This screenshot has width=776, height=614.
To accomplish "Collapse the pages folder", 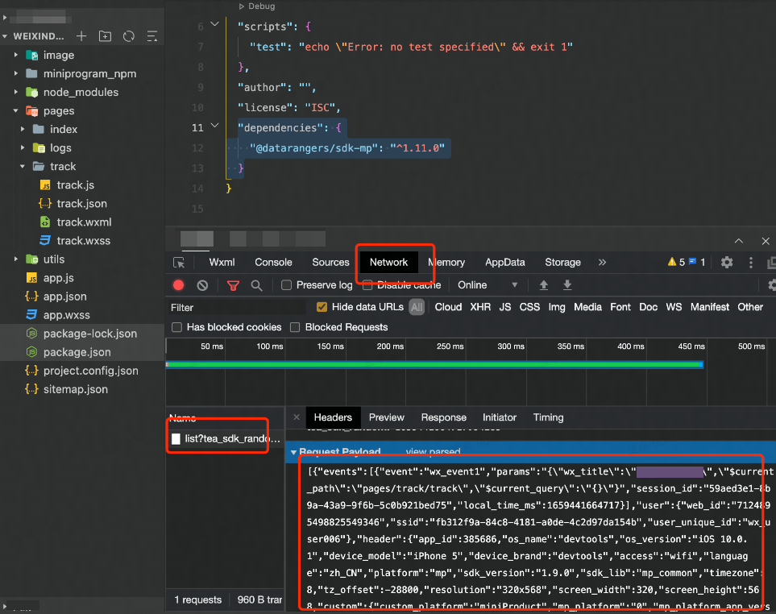I will pos(16,111).
